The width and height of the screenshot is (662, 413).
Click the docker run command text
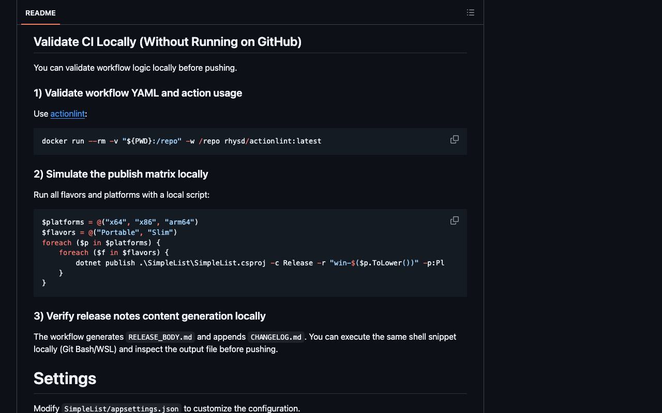coord(182,141)
